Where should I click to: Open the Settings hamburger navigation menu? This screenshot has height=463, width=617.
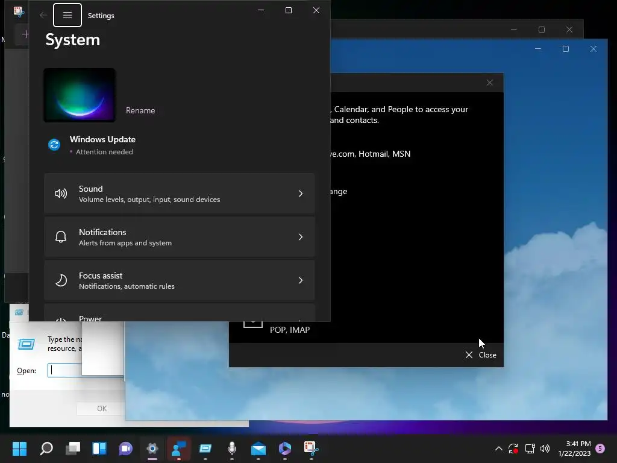[x=67, y=15]
